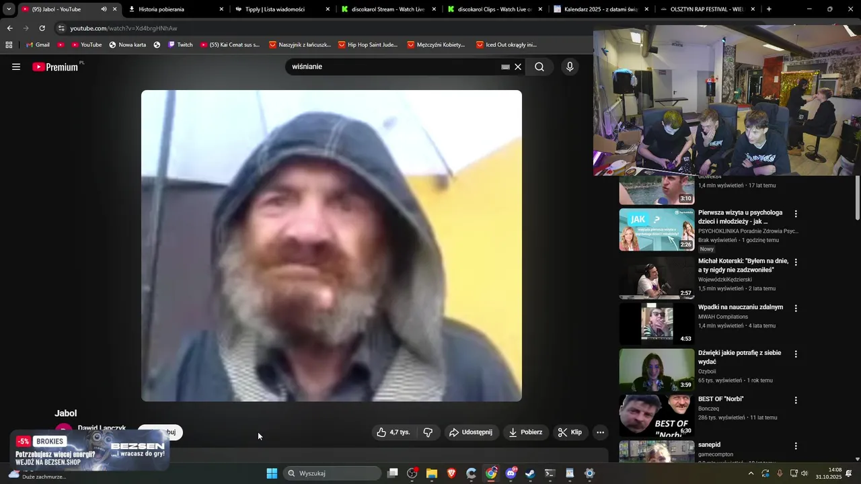
Task: Open Dawid Łapczyk channel name
Action: [x=102, y=428]
